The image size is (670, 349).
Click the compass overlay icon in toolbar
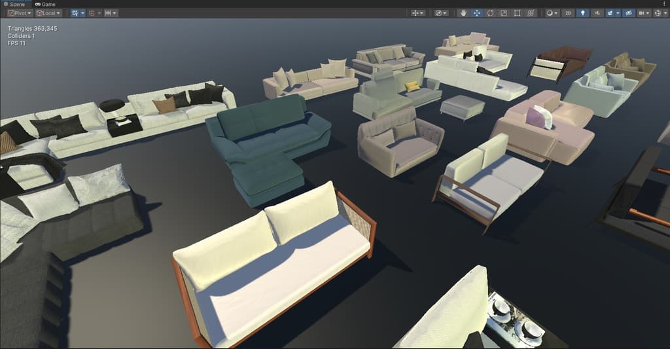(x=438, y=13)
